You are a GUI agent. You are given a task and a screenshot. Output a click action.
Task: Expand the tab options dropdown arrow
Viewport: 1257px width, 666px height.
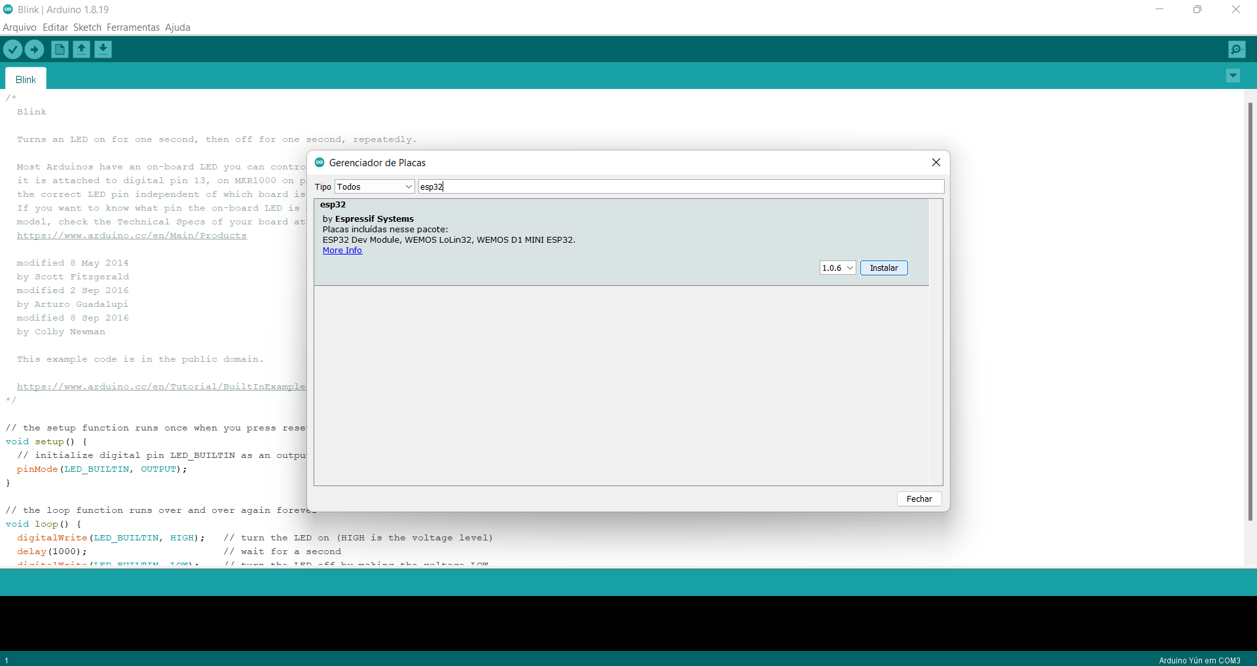(x=1233, y=76)
